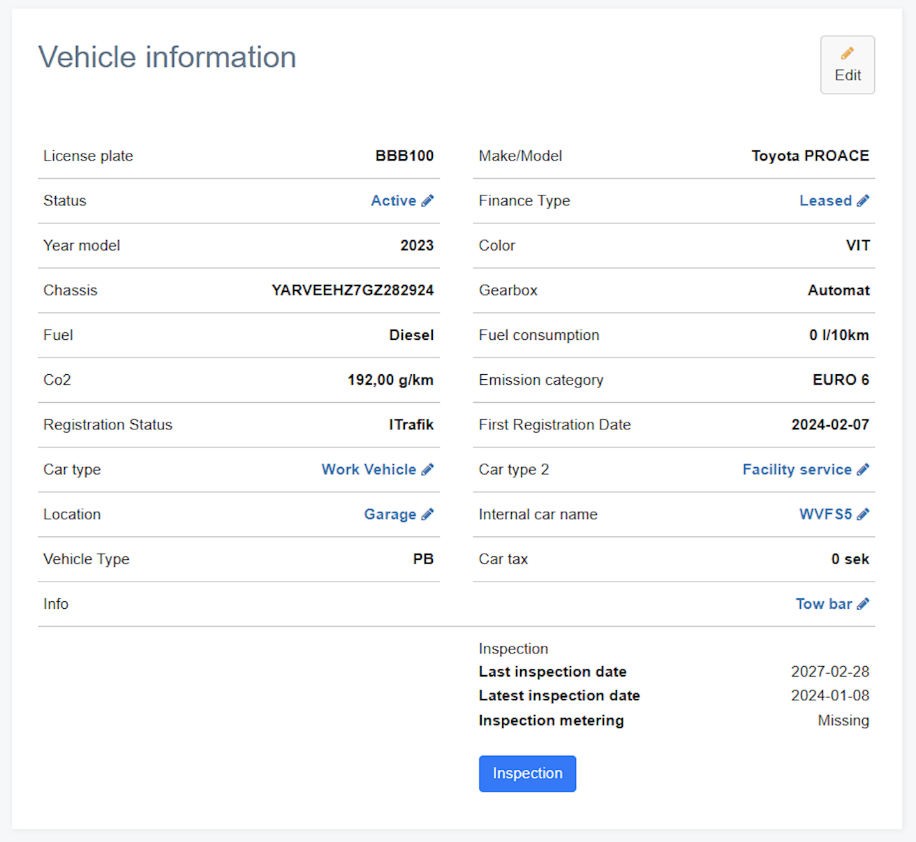
Task: Open the Facility service editor
Action: coord(797,469)
